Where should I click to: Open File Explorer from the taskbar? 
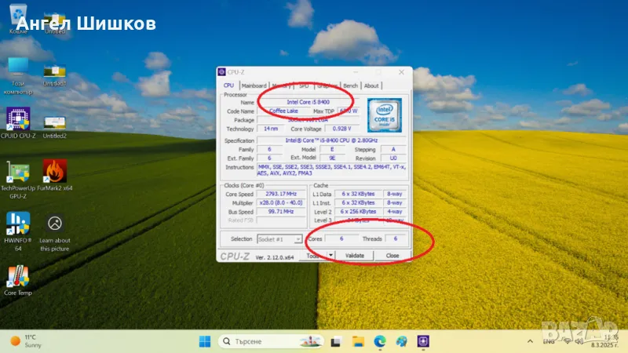click(358, 341)
